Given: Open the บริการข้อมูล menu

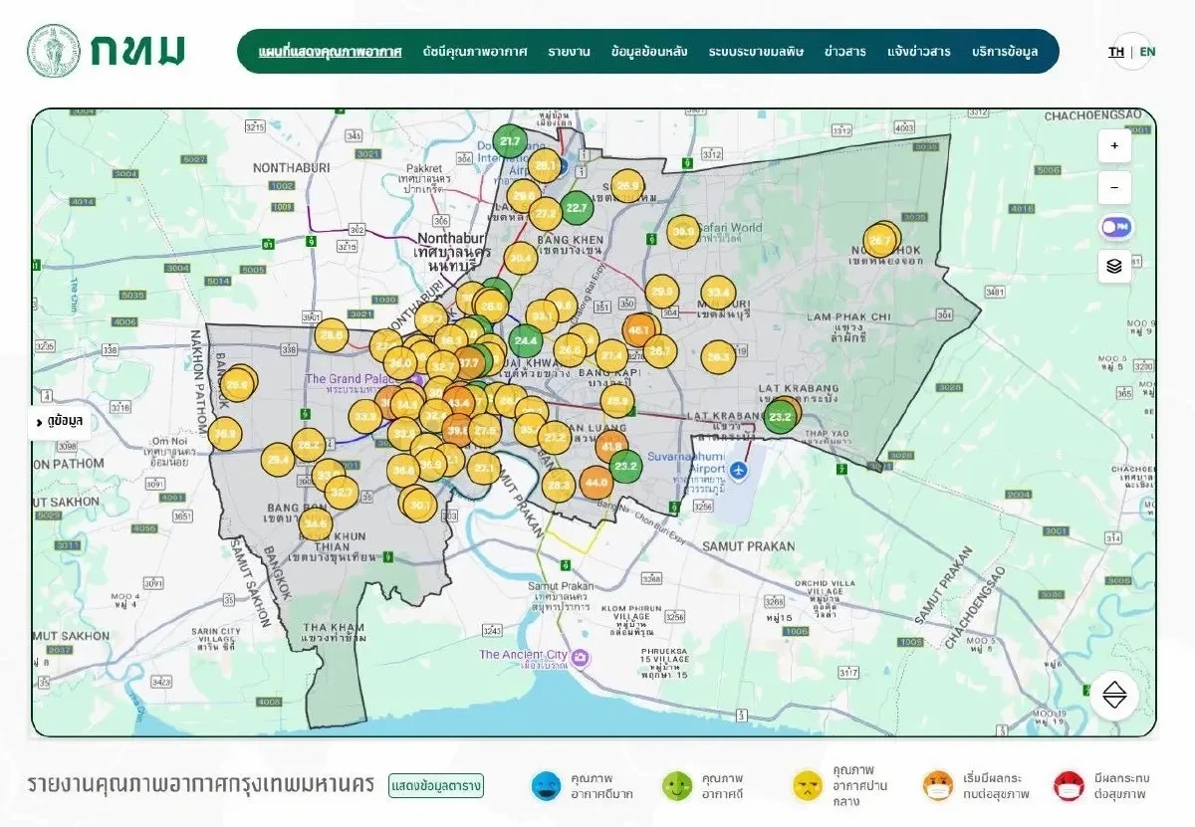Looking at the screenshot, I should point(1005,52).
